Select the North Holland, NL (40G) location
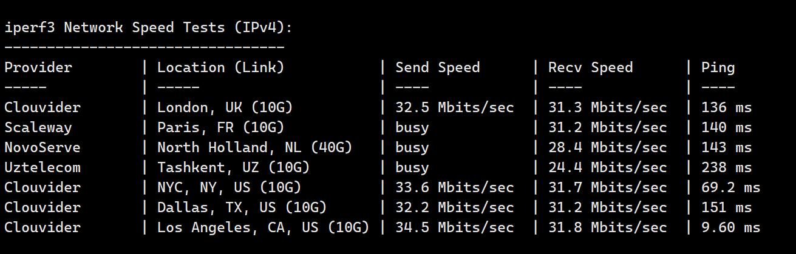Image resolution: width=796 pixels, height=254 pixels. [254, 148]
